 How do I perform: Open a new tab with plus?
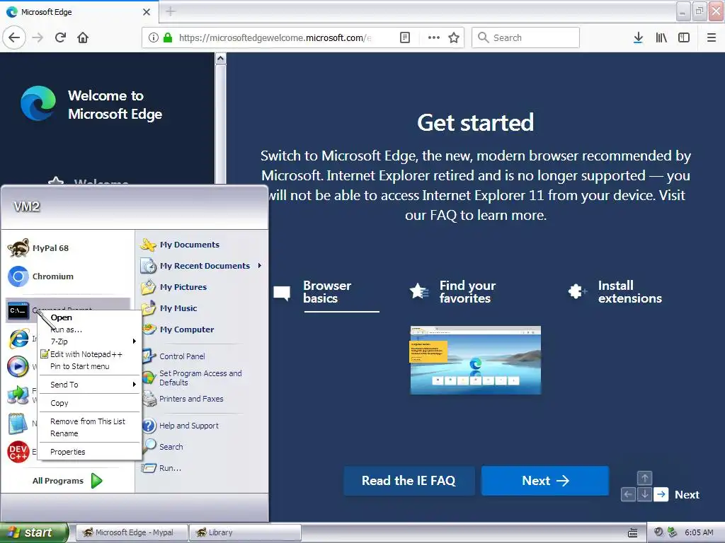coord(171,11)
